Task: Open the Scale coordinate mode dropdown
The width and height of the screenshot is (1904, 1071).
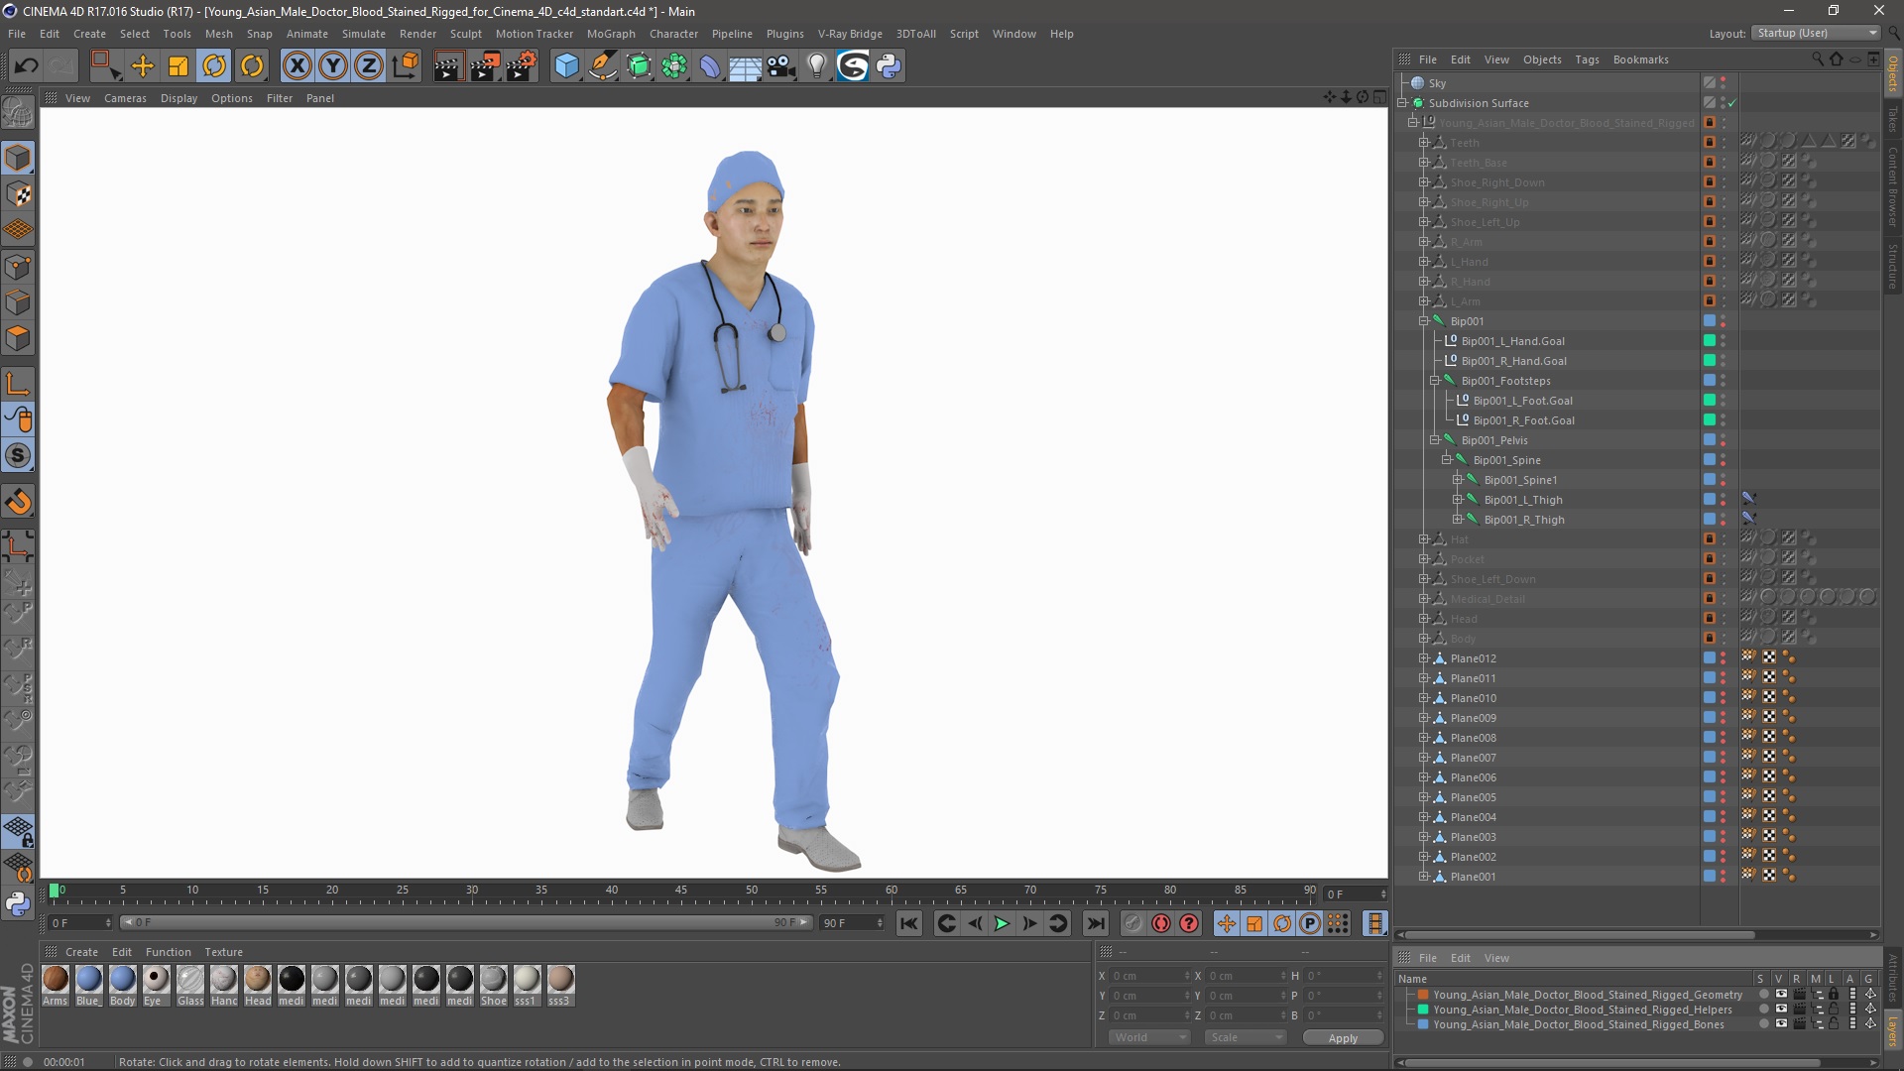Action: point(1246,1037)
